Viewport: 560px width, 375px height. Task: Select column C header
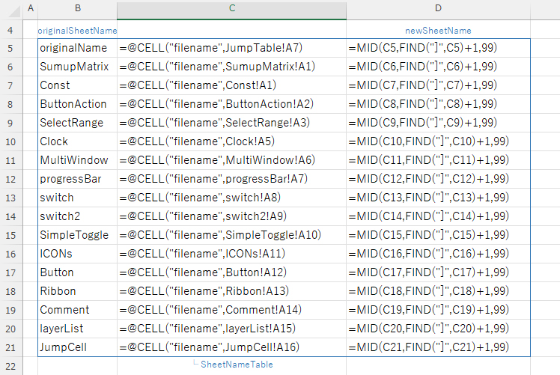coord(231,8)
